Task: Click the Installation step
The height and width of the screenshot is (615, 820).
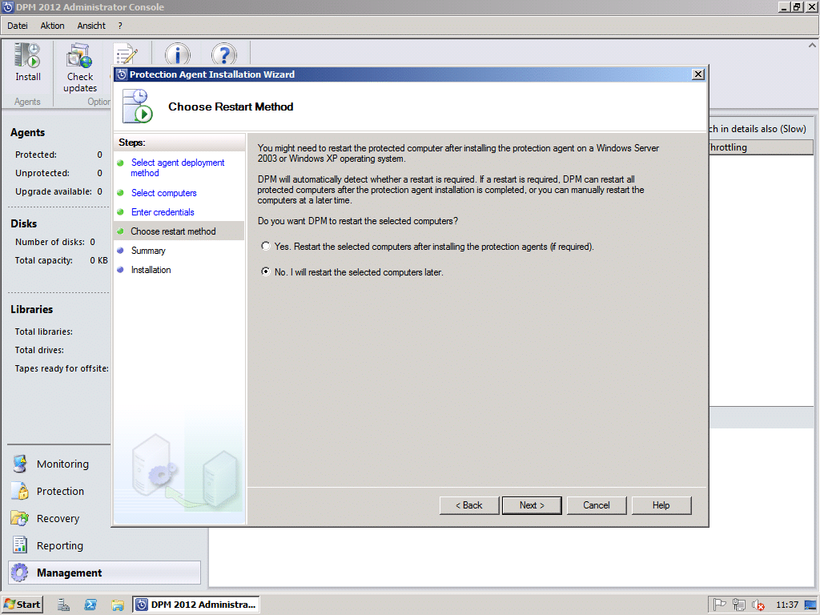Action: tap(151, 270)
